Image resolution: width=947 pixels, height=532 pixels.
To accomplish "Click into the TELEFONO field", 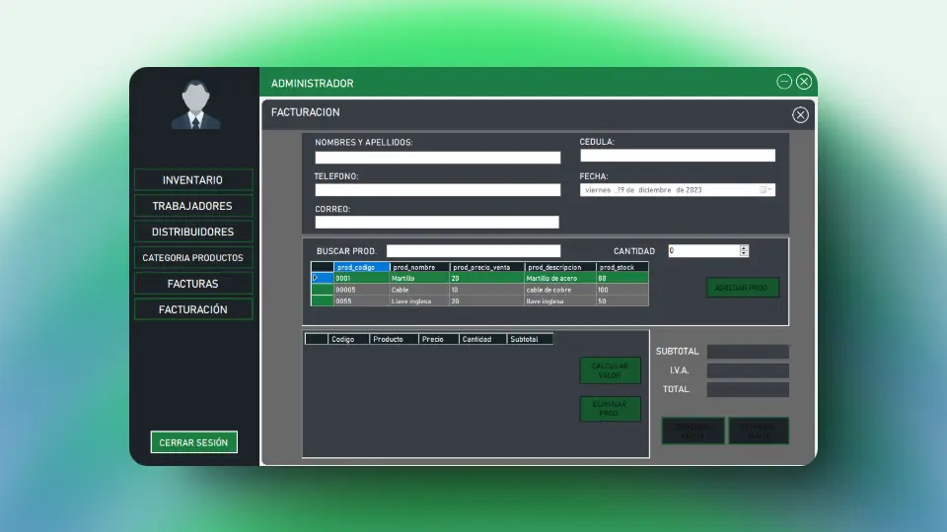I will point(438,190).
